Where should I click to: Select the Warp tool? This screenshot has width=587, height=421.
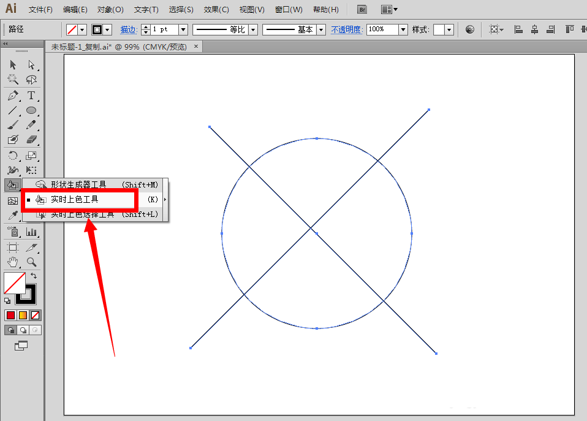(x=13, y=170)
